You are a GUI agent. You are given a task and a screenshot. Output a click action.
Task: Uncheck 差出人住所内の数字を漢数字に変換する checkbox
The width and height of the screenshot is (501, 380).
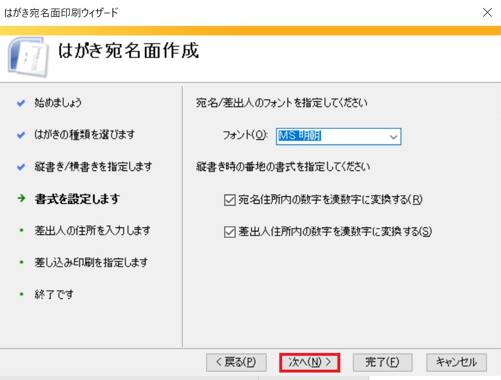229,231
